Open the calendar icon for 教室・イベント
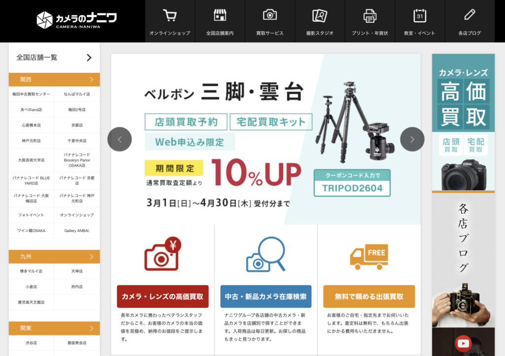The image size is (505, 356). (420, 16)
